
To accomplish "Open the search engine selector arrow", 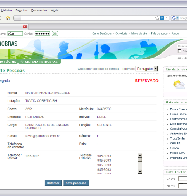I will [x=177, y=18].
